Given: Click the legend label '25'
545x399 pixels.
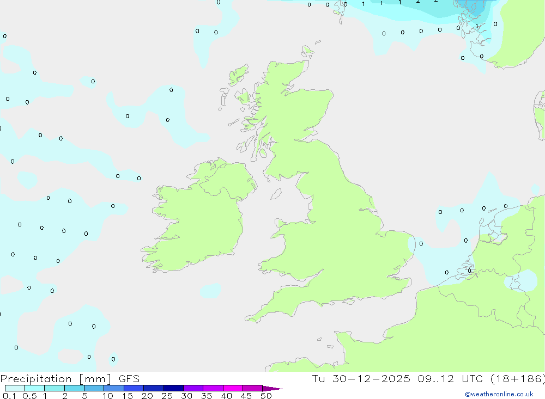Looking at the screenshot, I should tap(167, 396).
